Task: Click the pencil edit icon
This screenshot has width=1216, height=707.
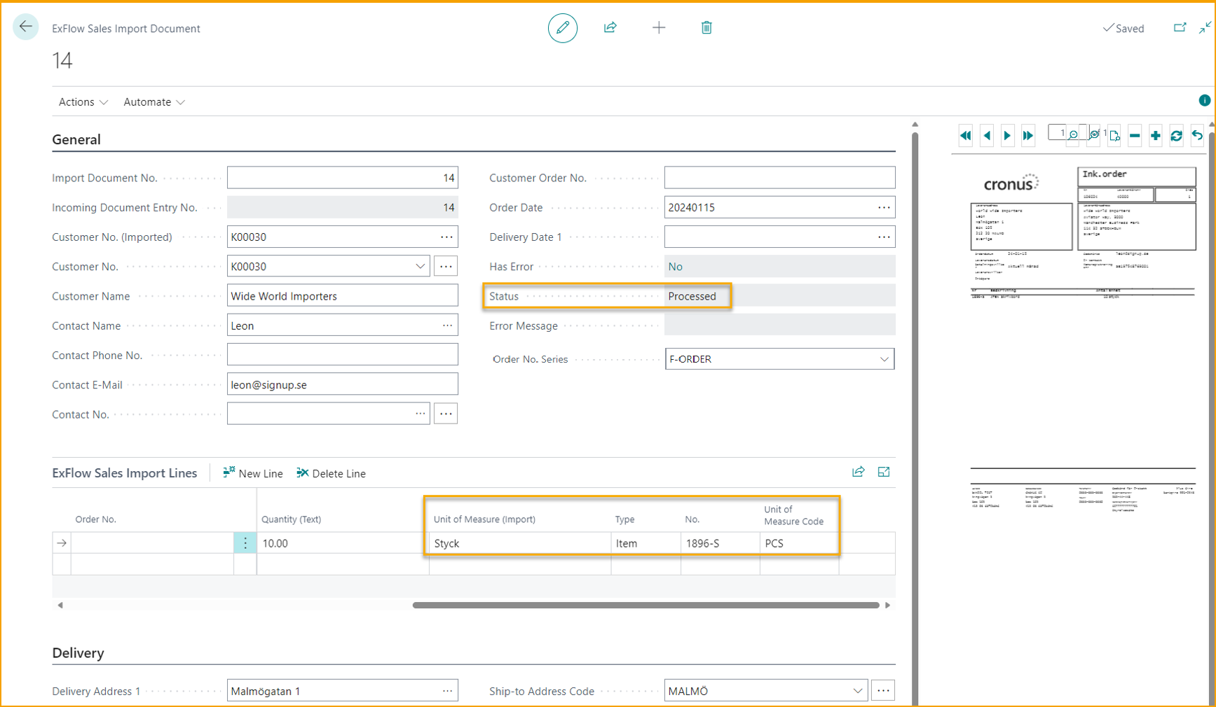Action: [x=562, y=28]
